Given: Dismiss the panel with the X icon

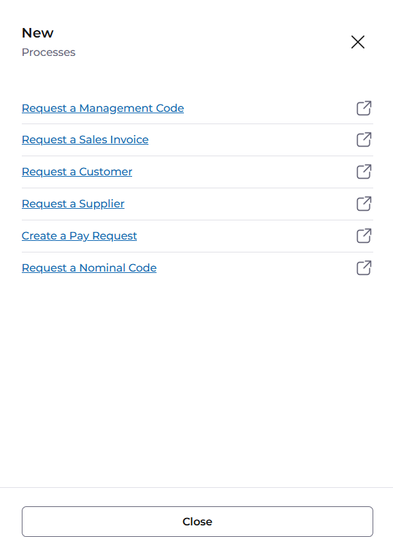Looking at the screenshot, I should click(358, 42).
